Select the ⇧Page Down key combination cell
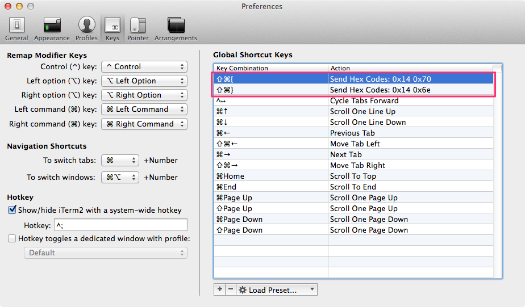Screen dimensions: 525x307 pos(271,230)
